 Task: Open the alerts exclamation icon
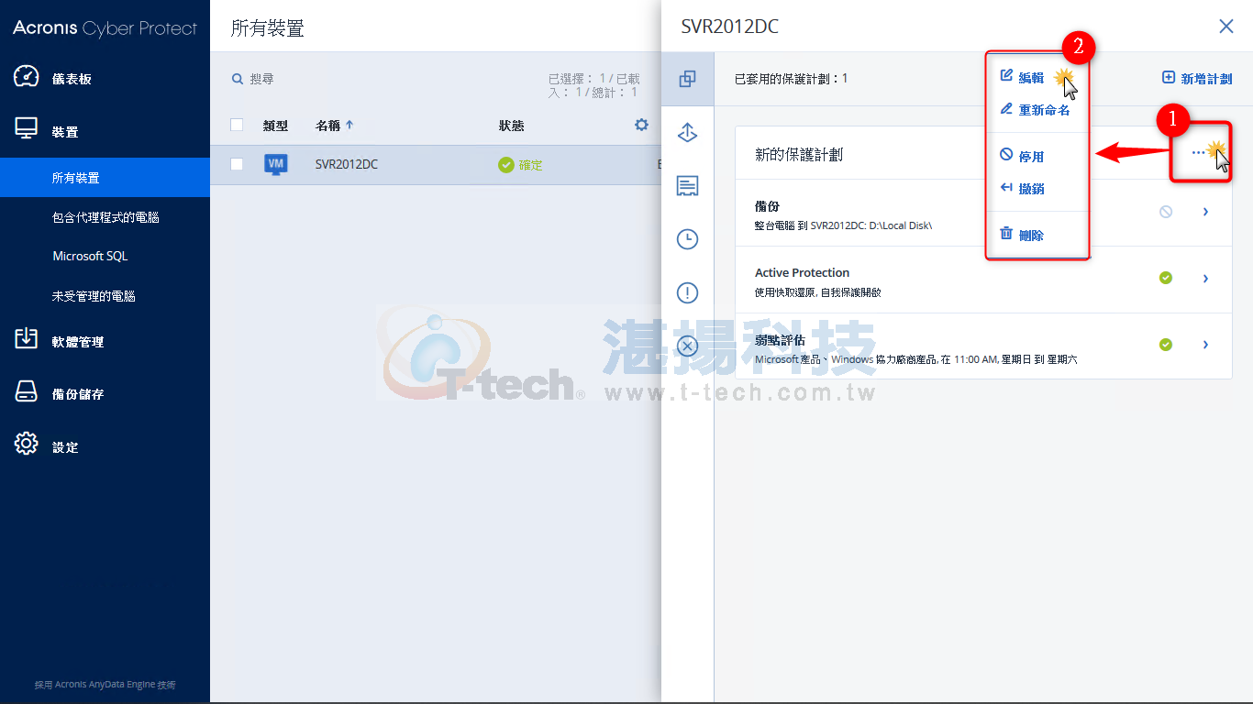687,292
